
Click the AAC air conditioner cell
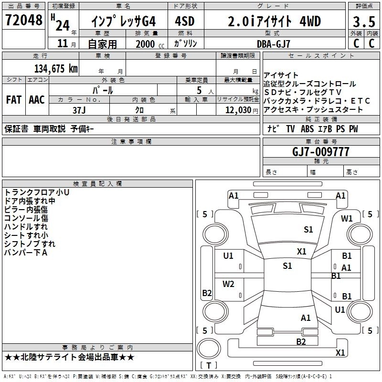(37, 100)
